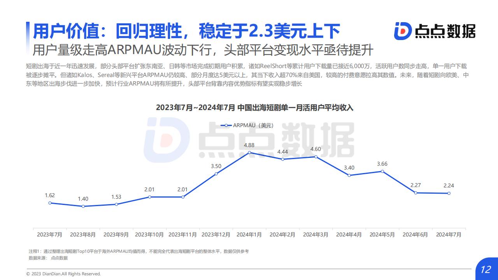Screen dimensions: 498x280
Task: Select the 2023年7月 data point on the line
Action: coord(50,203)
